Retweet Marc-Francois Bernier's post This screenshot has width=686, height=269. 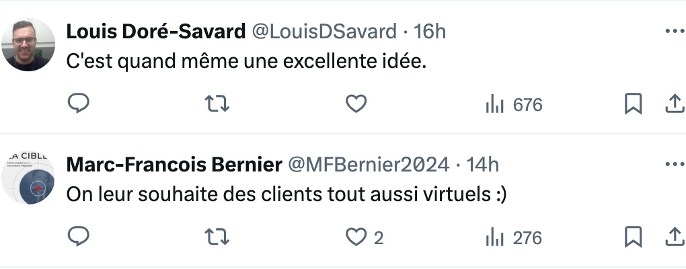pos(217,237)
